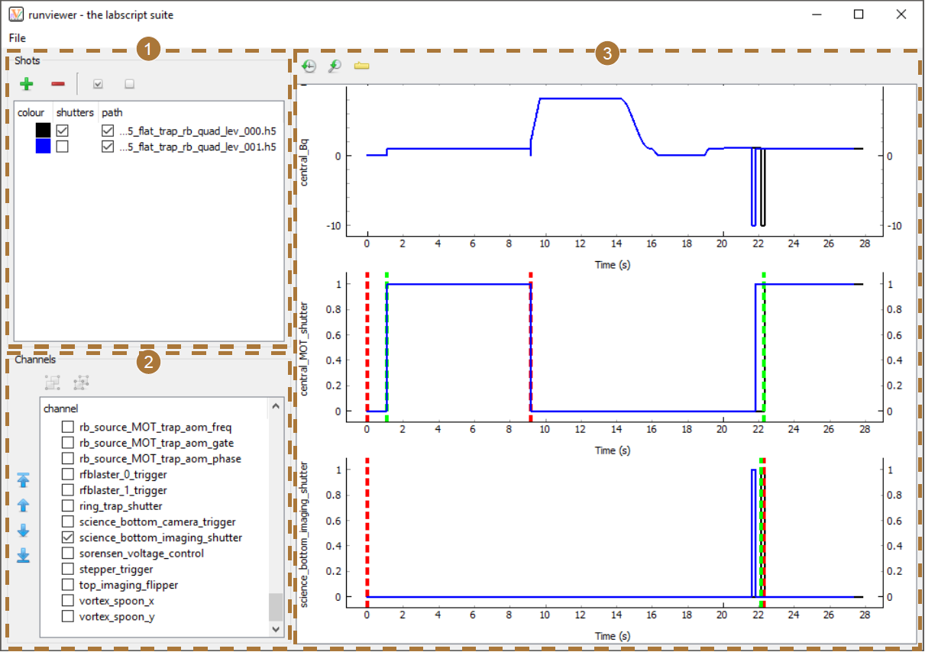Enable rb_source_MOT_trap_aom_gate channel checkbox
The height and width of the screenshot is (652, 925).
click(68, 443)
